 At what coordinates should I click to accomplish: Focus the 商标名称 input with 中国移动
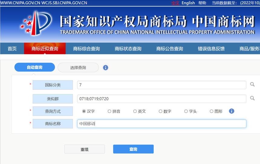point(162,124)
